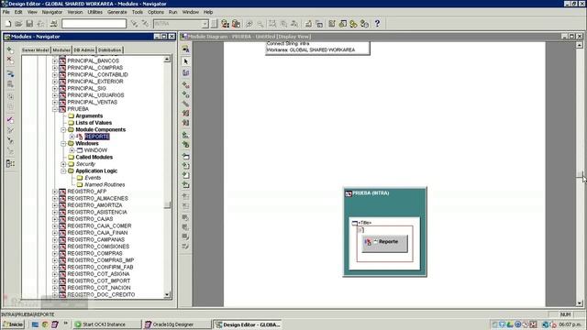The height and width of the screenshot is (330, 587).
Task: Collapse the Application Logic folder
Action: 63,171
